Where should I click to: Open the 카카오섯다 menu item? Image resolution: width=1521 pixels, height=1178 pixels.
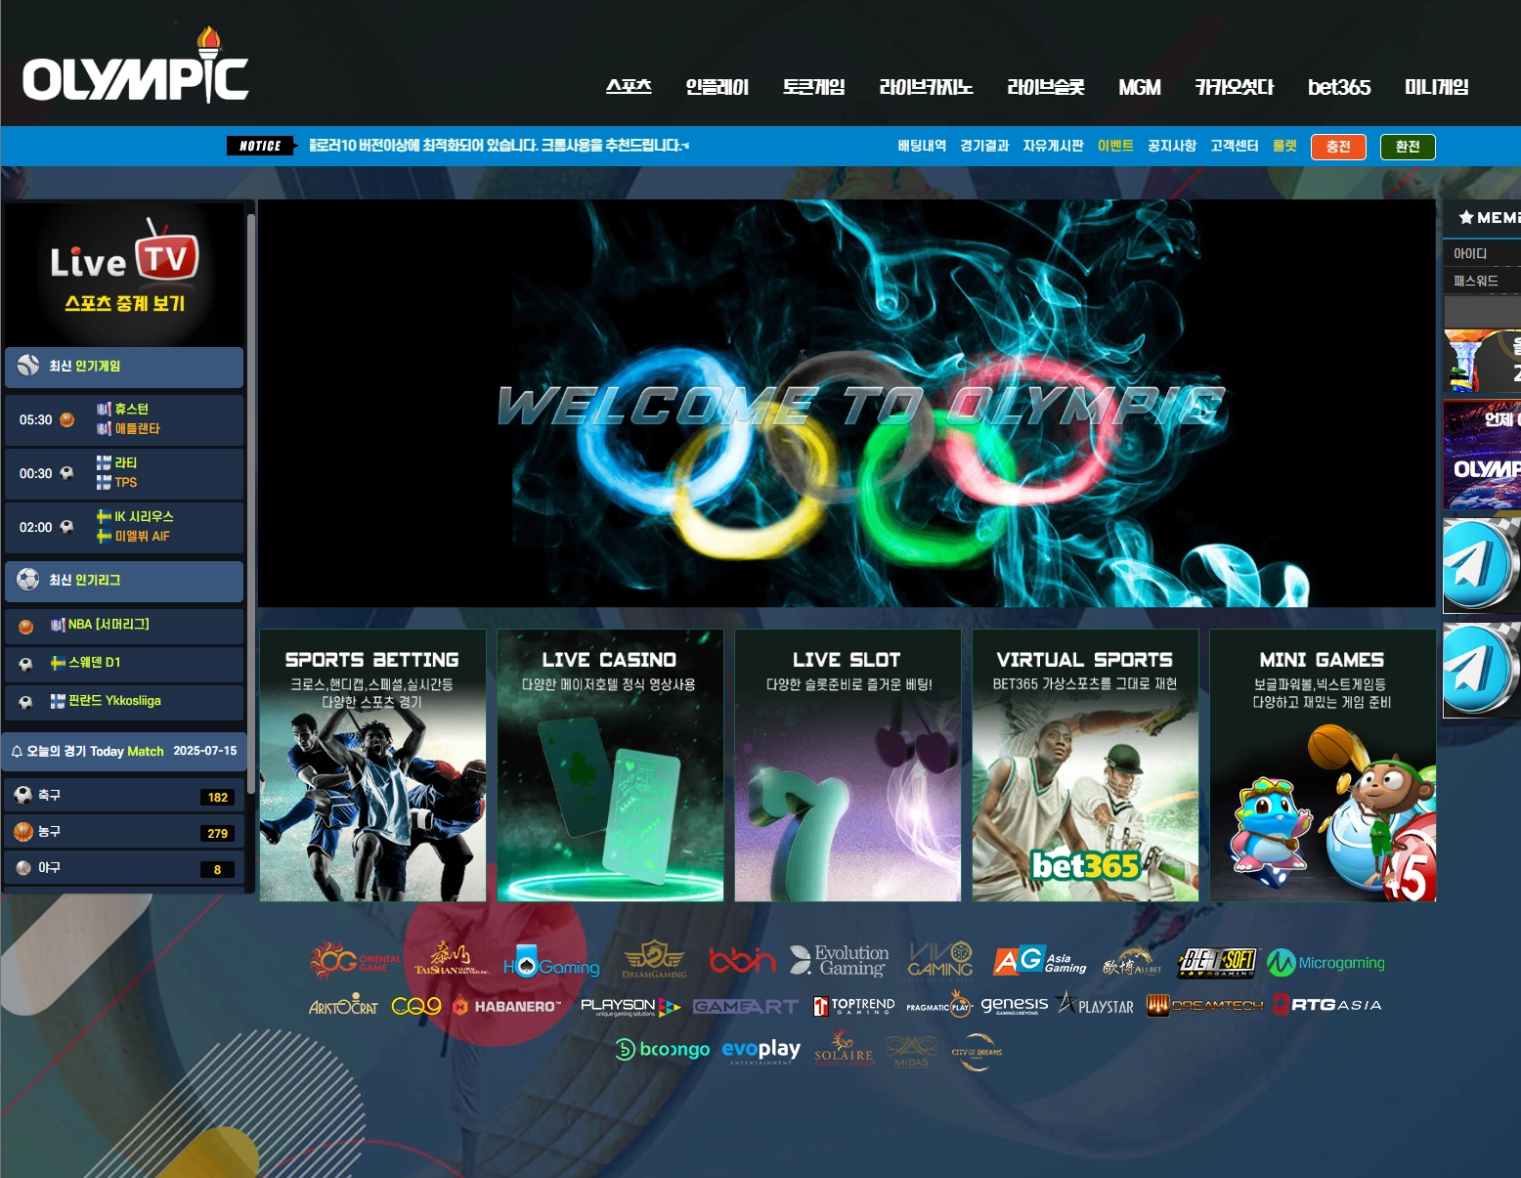1235,87
